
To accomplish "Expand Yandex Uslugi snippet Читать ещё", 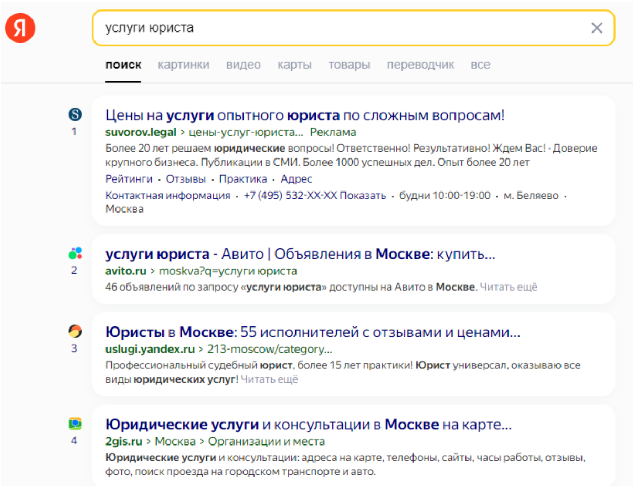I will [x=269, y=379].
